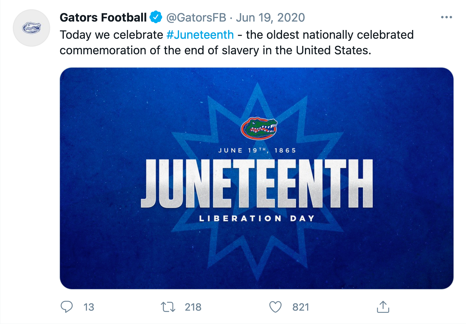Click the like count 821
This screenshot has height=324, width=466.
click(301, 307)
